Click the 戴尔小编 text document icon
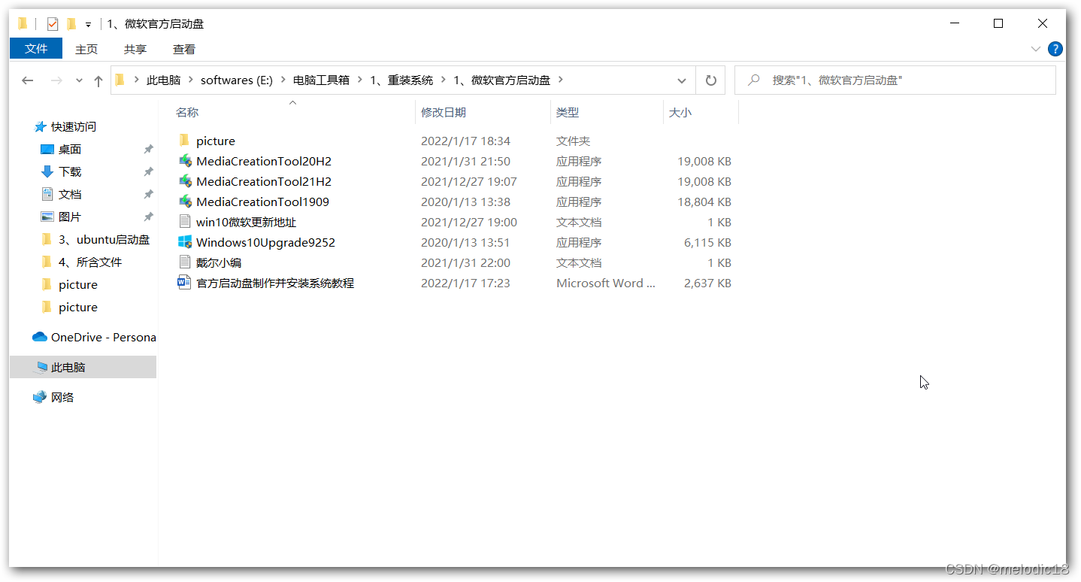1081x582 pixels. pyautogui.click(x=185, y=262)
